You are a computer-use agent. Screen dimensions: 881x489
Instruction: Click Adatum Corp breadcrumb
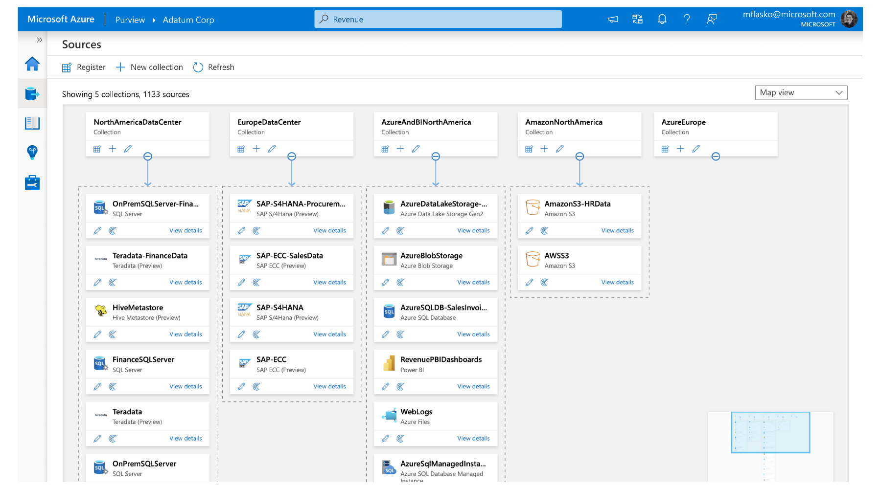tap(188, 20)
